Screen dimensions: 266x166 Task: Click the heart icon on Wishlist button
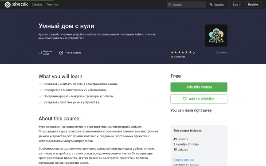[184, 99]
